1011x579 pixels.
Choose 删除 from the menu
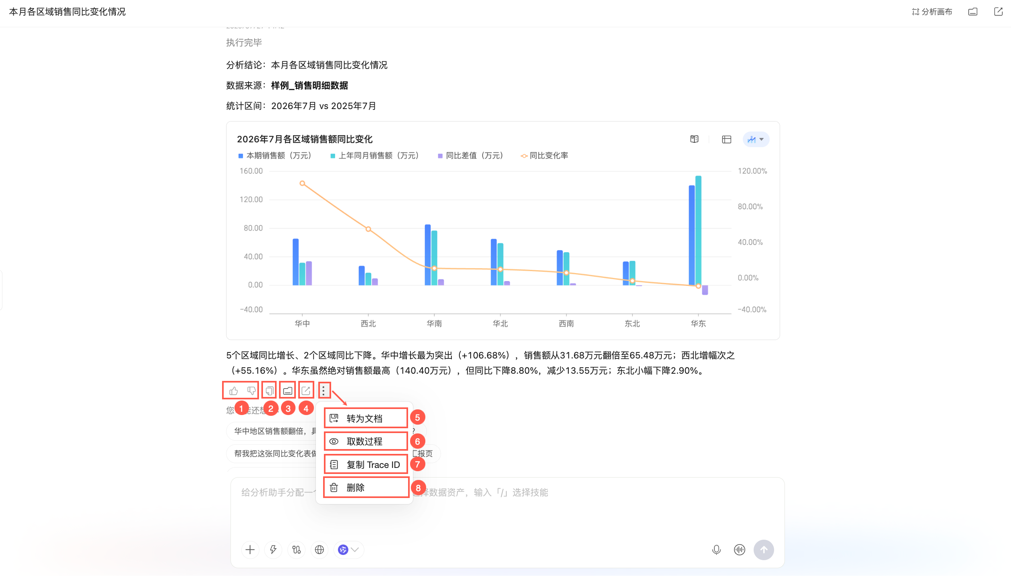(366, 488)
